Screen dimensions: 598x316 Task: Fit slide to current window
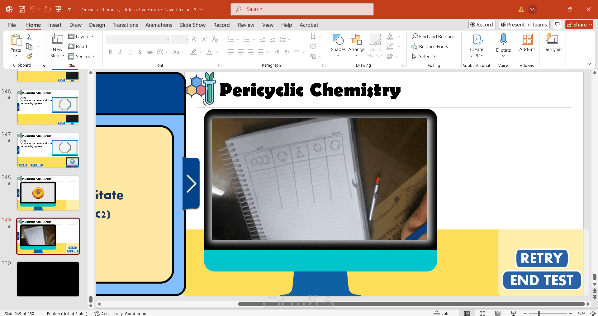593,313
